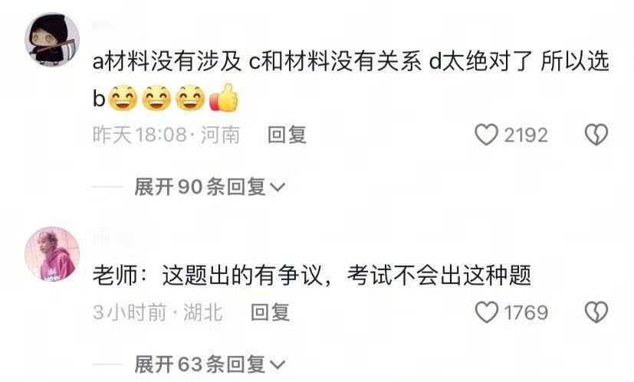Reply to the Hubei comment via 回复
Image resolution: width=634 pixels, height=382 pixels.
(270, 312)
